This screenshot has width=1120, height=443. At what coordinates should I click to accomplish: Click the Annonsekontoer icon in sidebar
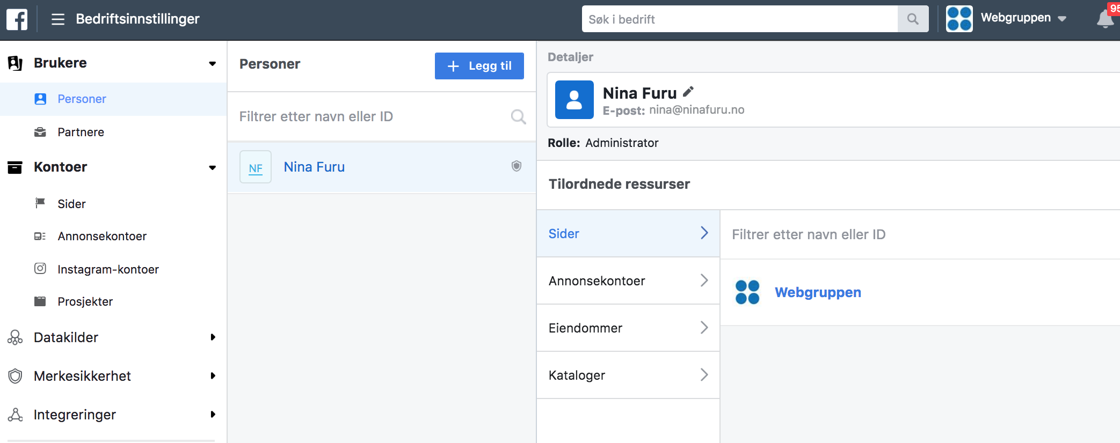coord(40,236)
